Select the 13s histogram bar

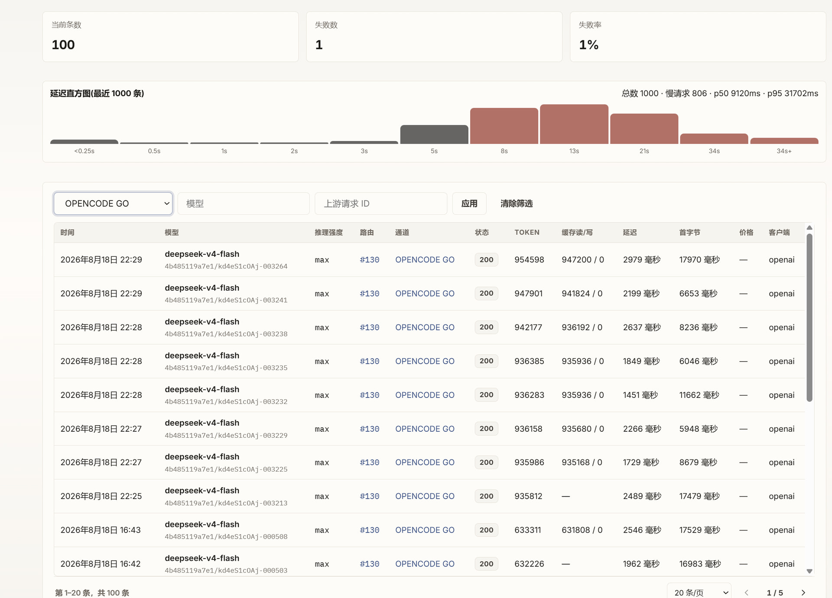574,124
